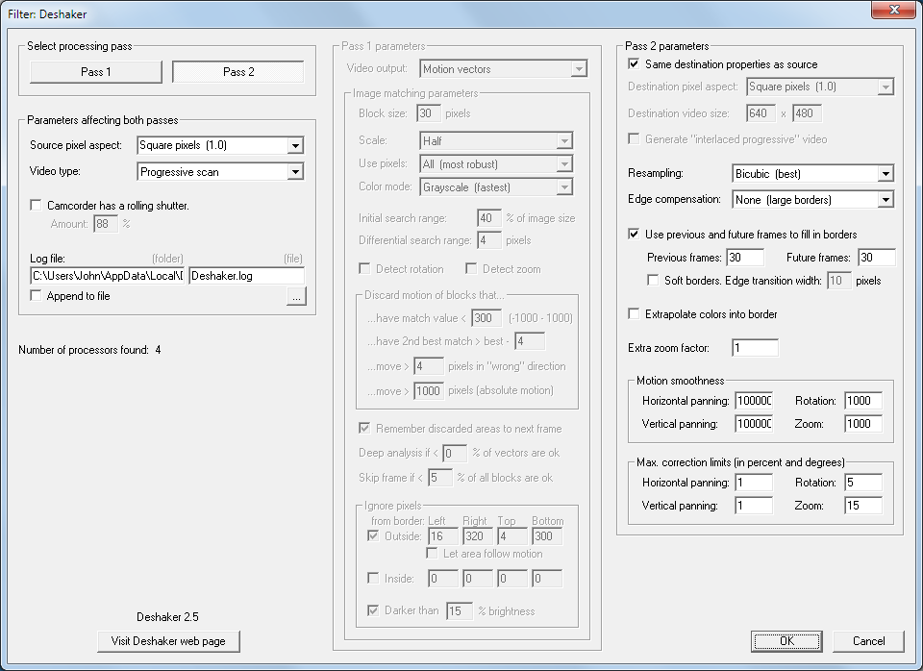This screenshot has width=923, height=671.
Task: Click Max correction Rotation field
Action: (x=863, y=483)
